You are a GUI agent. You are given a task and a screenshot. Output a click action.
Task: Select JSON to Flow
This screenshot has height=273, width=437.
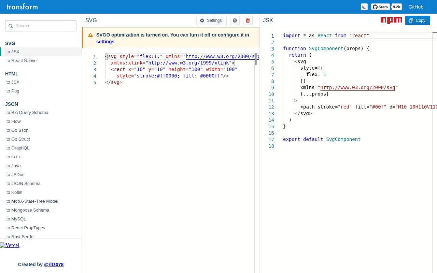pyautogui.click(x=41, y=121)
